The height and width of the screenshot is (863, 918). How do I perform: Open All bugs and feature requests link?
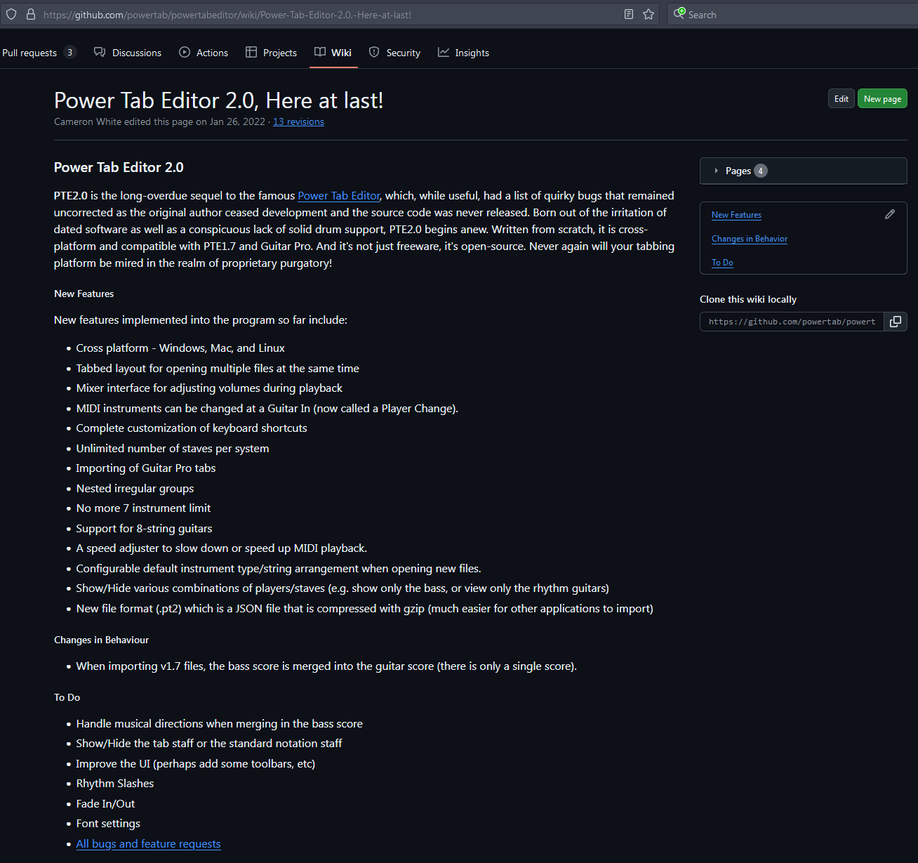(x=148, y=844)
